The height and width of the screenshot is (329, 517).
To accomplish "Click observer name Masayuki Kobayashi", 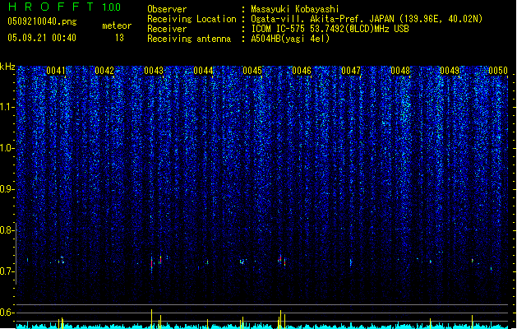I will tap(295, 9).
